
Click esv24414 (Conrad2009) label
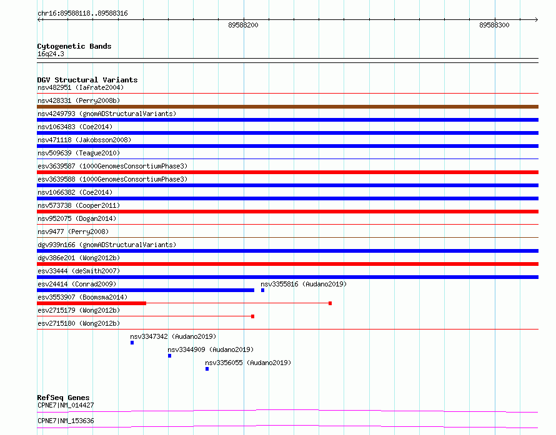pos(77,284)
